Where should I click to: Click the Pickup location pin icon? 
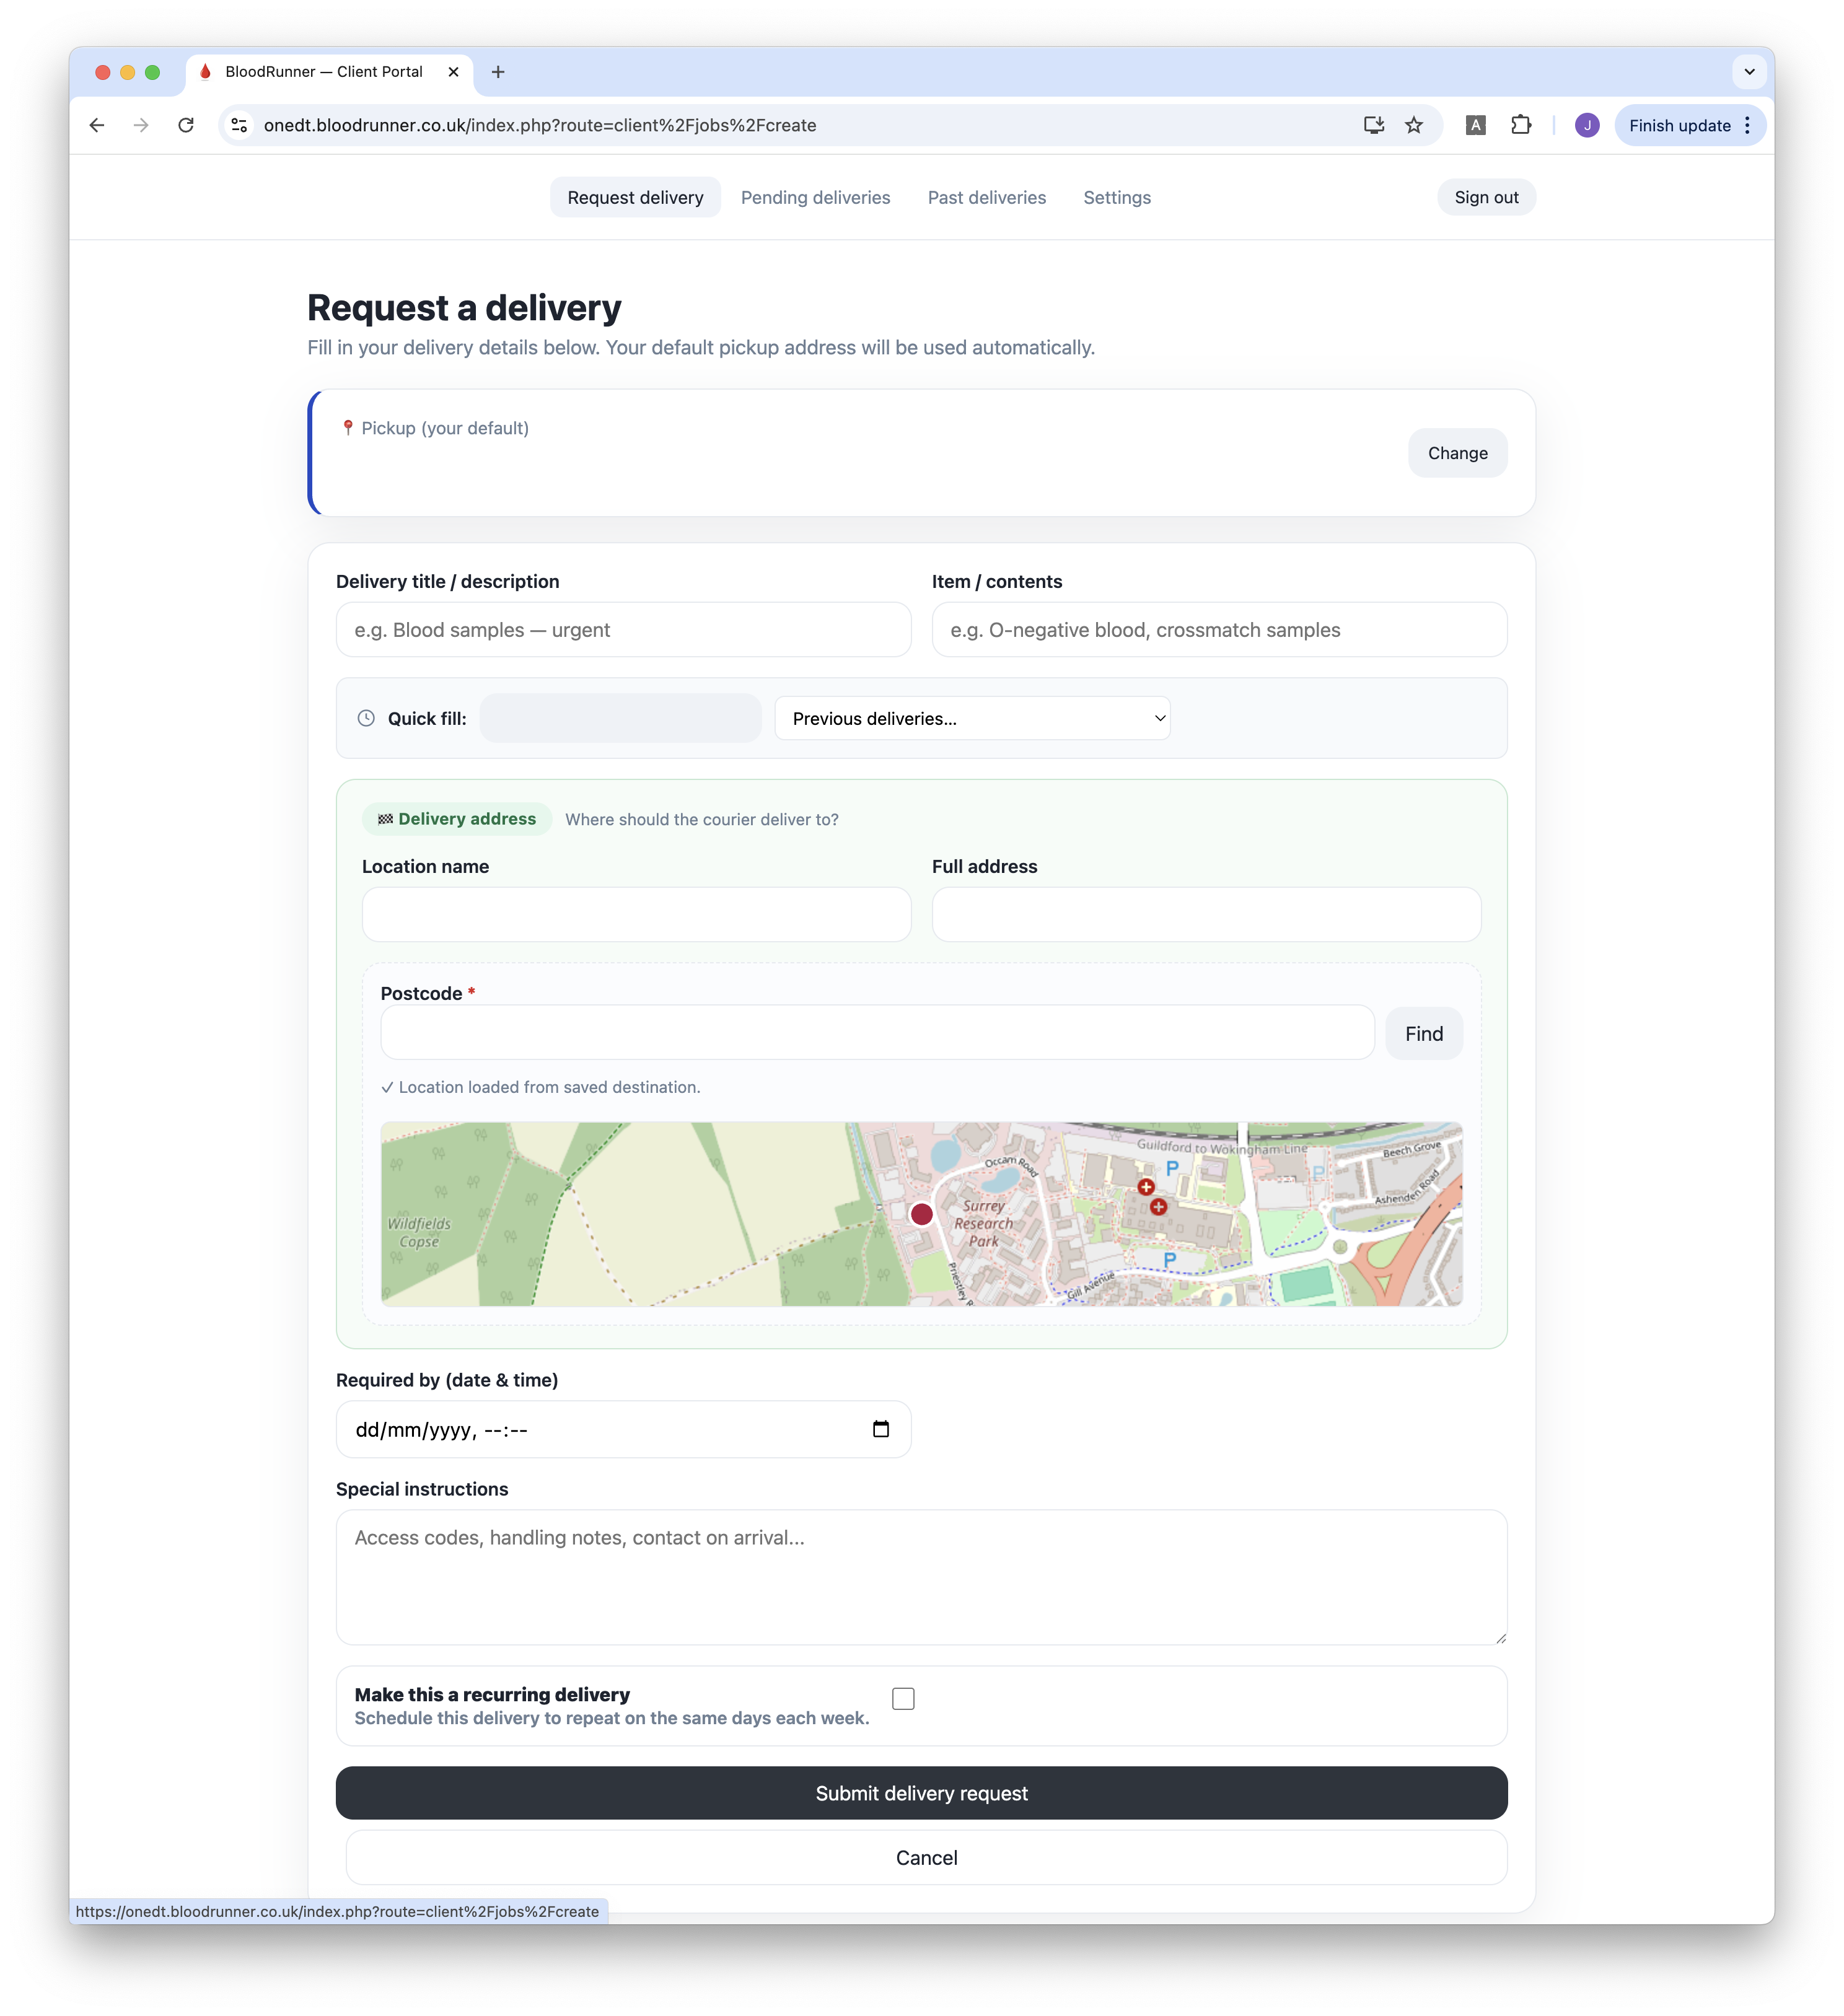348,428
